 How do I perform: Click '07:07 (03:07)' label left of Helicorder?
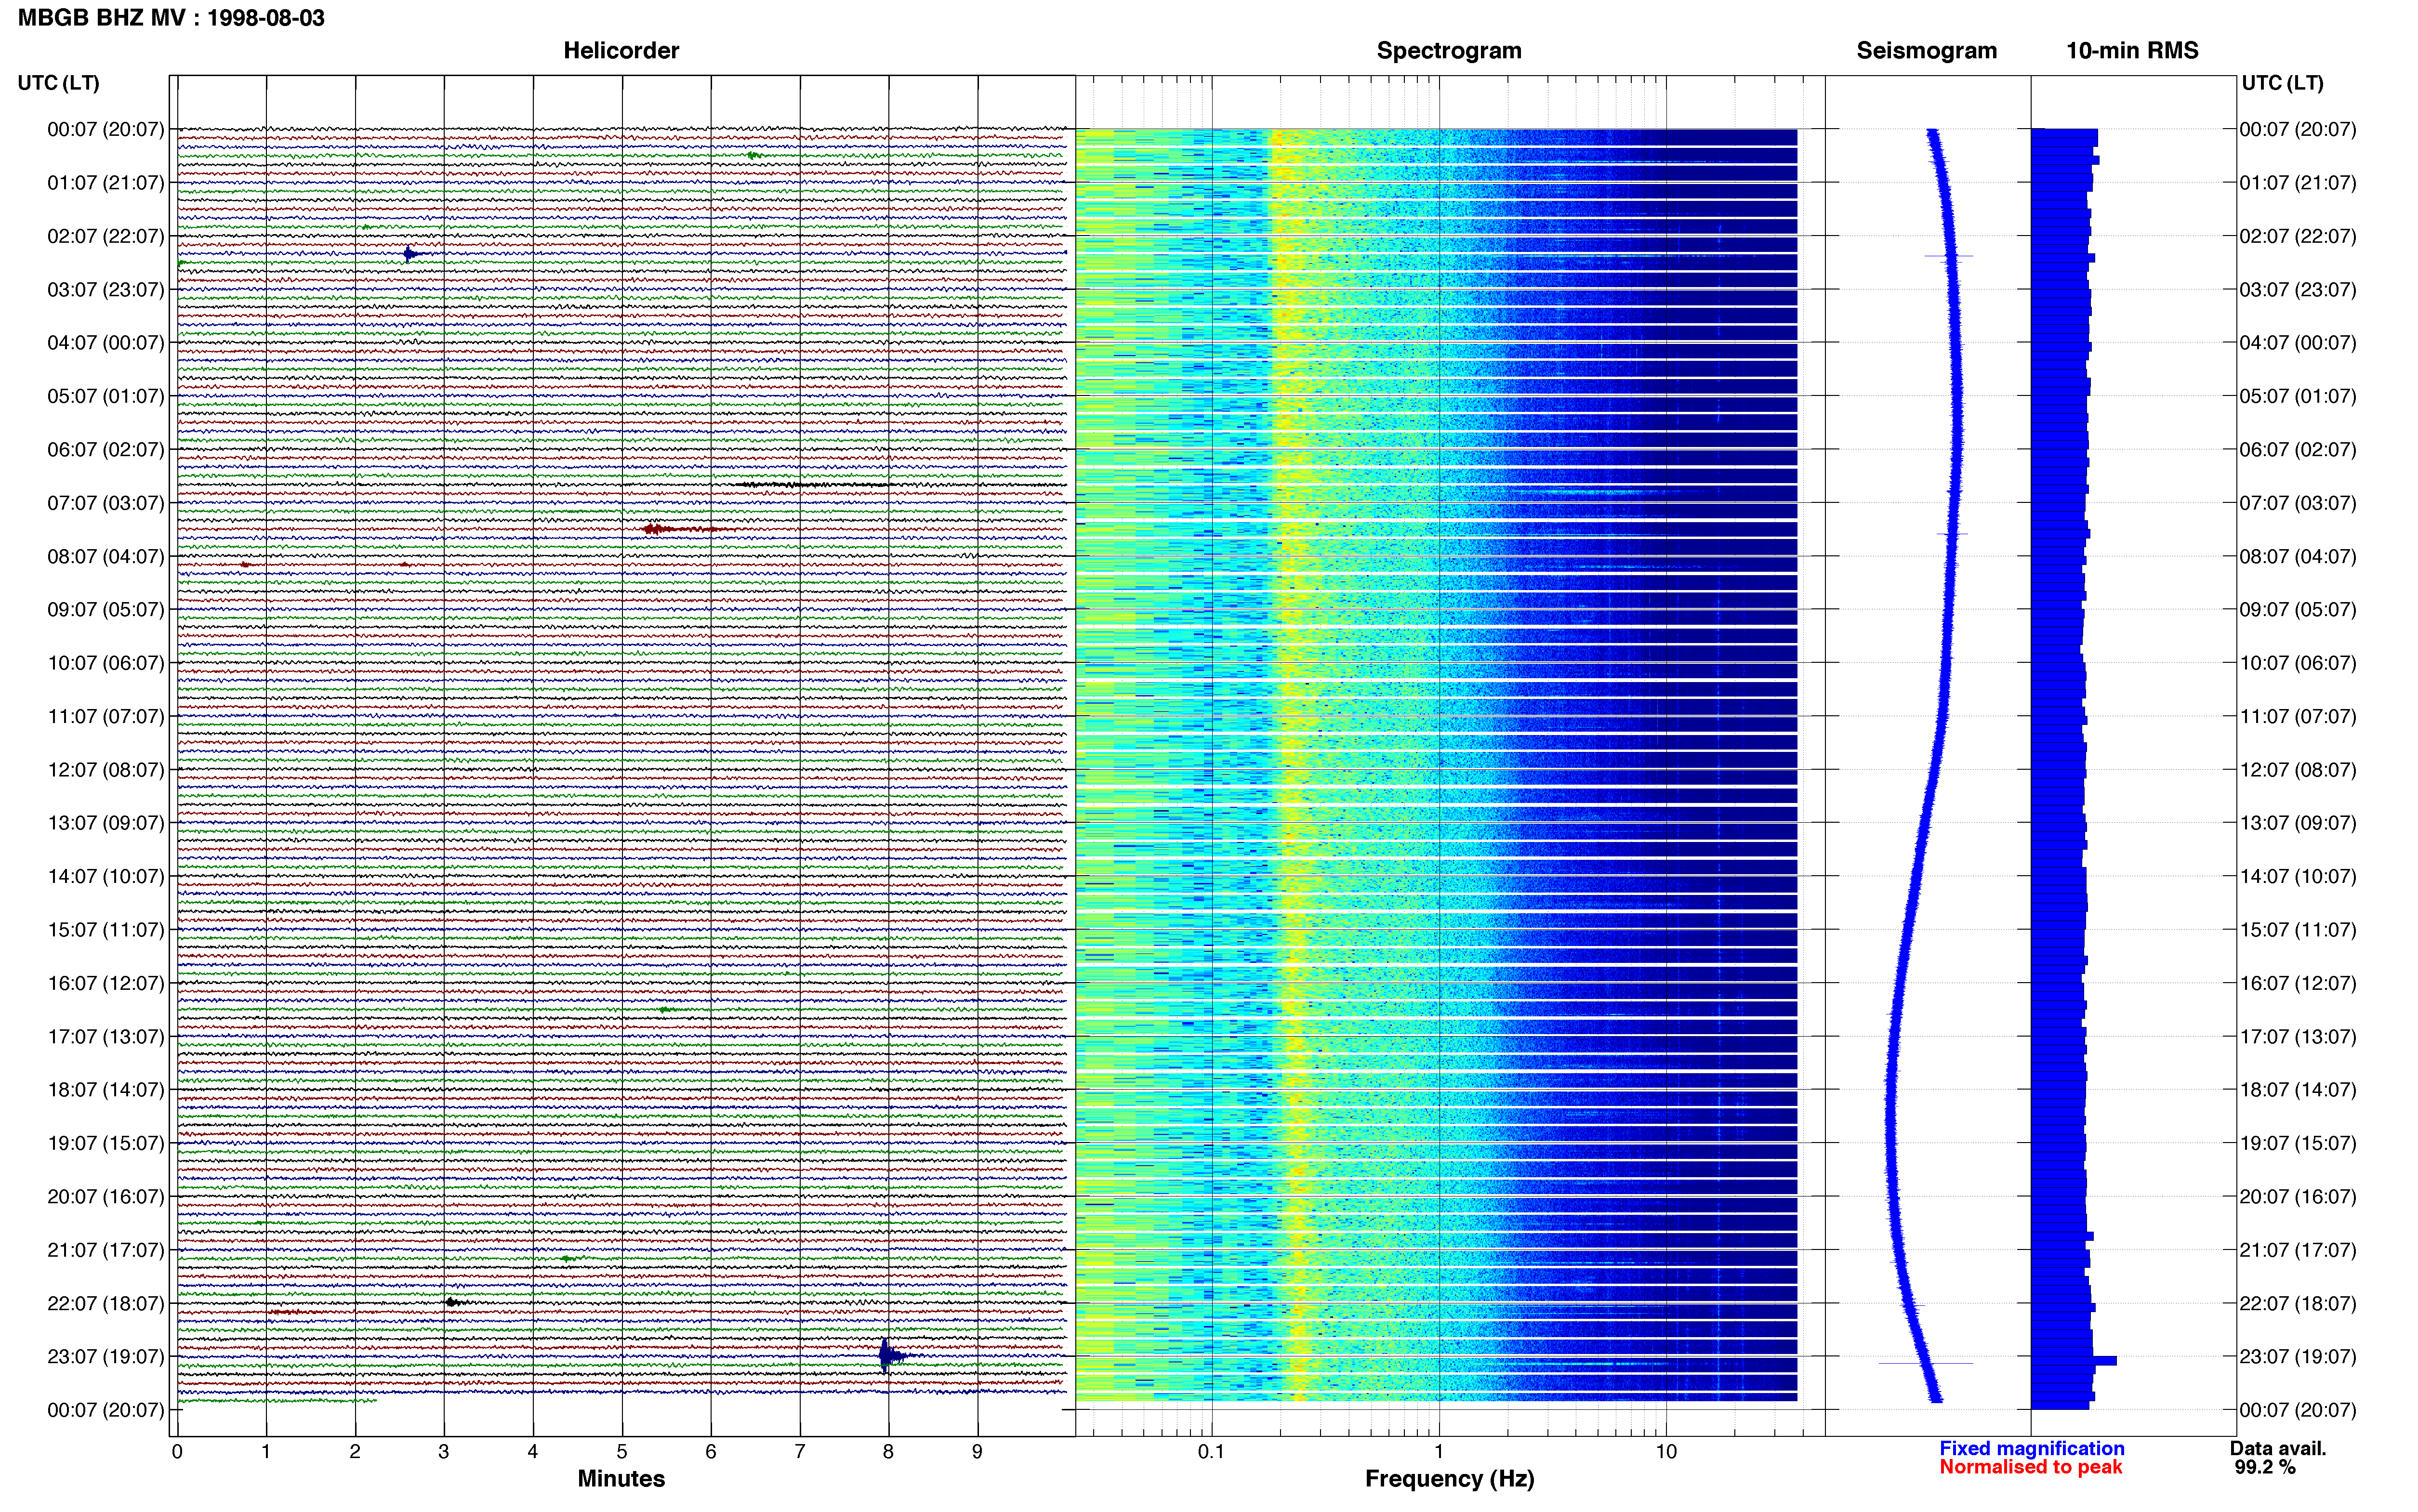[x=106, y=503]
